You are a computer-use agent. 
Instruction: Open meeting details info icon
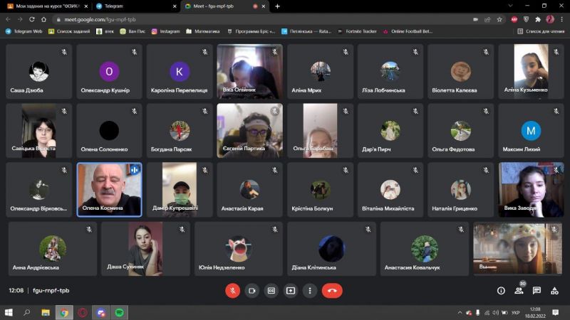click(x=501, y=291)
